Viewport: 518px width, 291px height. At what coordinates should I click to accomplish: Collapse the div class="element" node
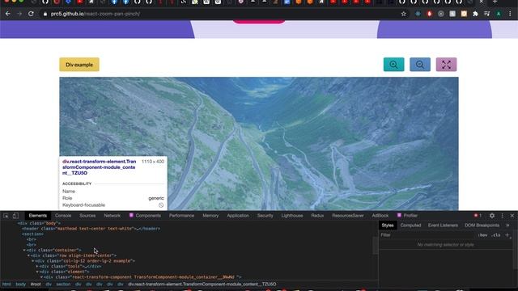point(37,272)
